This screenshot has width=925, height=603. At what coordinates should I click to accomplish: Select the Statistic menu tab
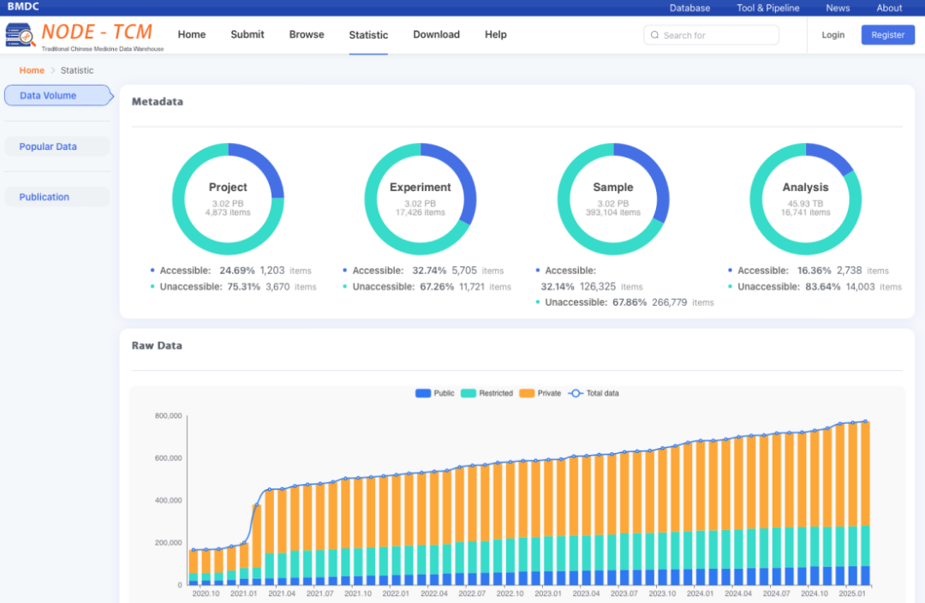pyautogui.click(x=368, y=35)
